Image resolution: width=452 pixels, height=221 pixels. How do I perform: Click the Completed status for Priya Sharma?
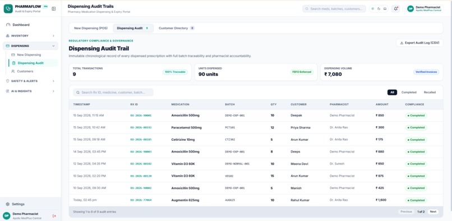[x=416, y=127]
